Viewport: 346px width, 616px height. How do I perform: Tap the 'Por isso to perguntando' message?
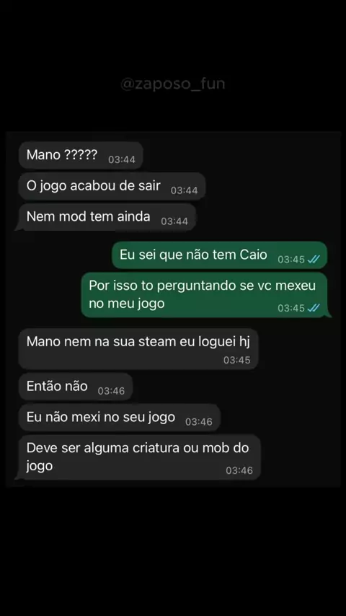point(205,294)
